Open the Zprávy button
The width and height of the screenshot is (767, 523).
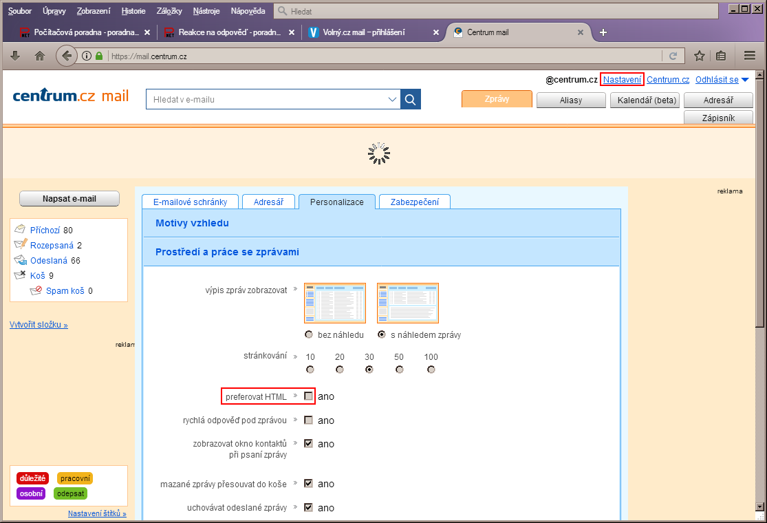tap(497, 99)
